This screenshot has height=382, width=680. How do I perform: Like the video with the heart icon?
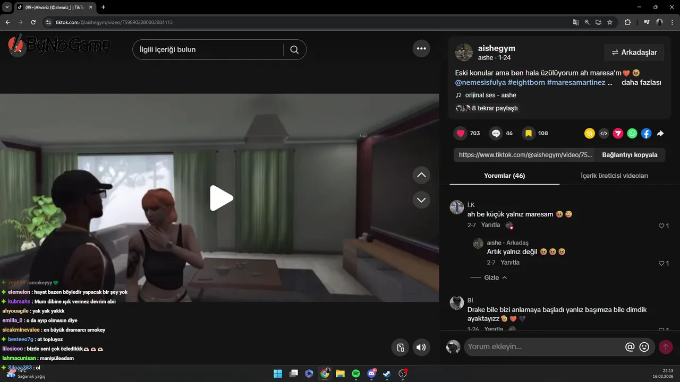[461, 133]
